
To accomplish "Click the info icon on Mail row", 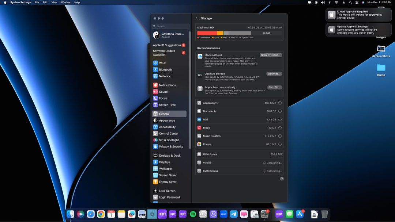I will click(280, 119).
